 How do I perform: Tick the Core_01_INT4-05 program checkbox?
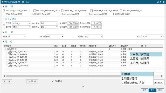[x=9, y=63]
